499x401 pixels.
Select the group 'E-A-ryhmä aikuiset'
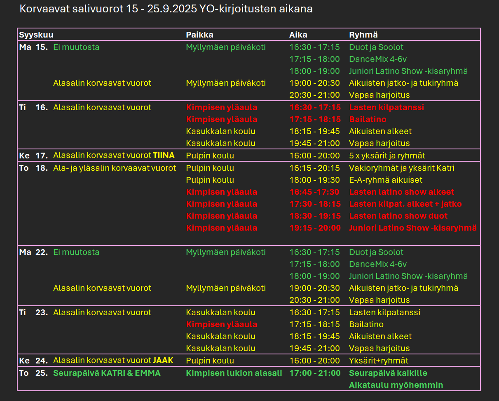click(x=386, y=180)
